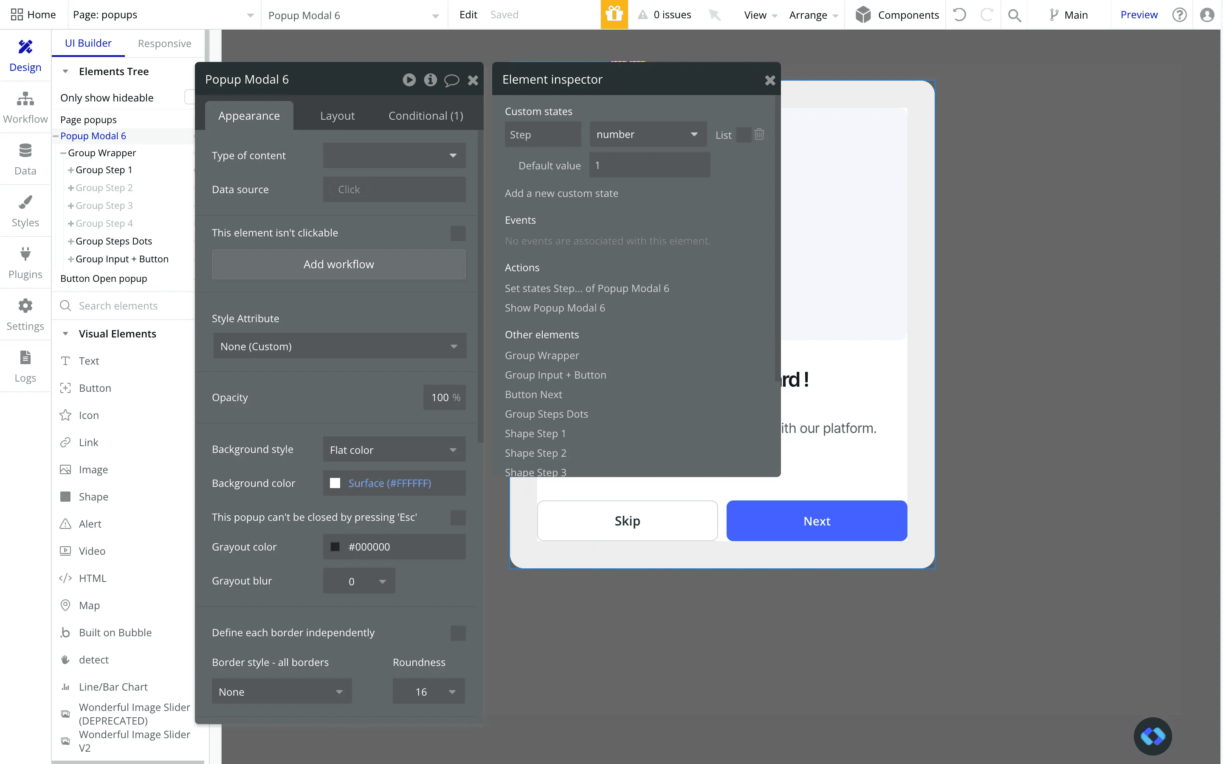
Task: Enable 'Define each border independently'
Action: pyautogui.click(x=457, y=632)
